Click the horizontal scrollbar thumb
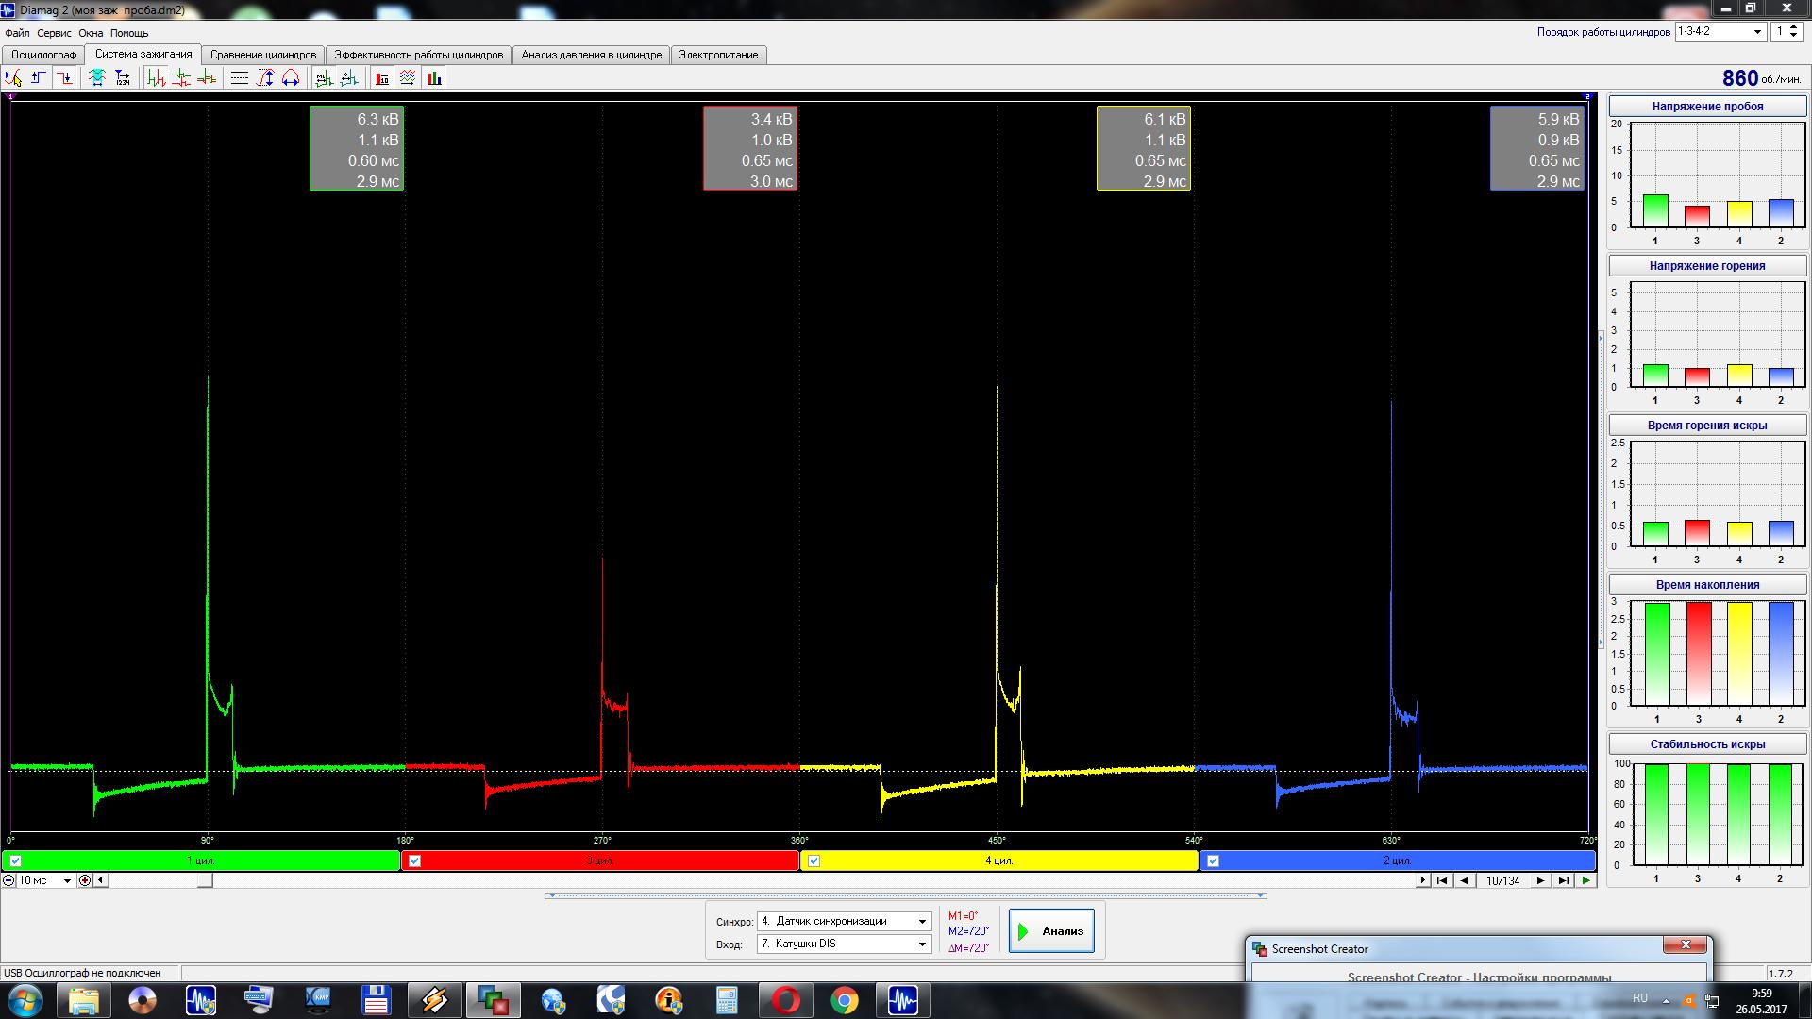 205,880
